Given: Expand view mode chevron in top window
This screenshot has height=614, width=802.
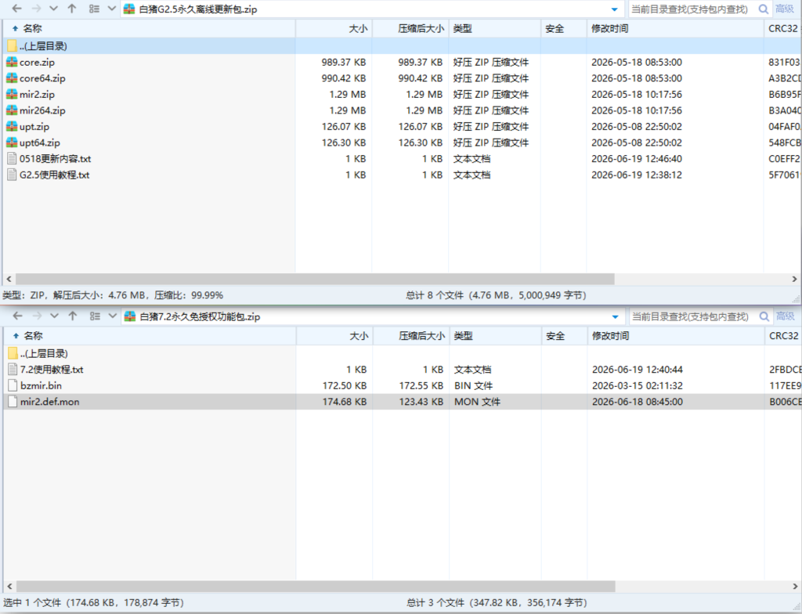Looking at the screenshot, I should (x=111, y=9).
